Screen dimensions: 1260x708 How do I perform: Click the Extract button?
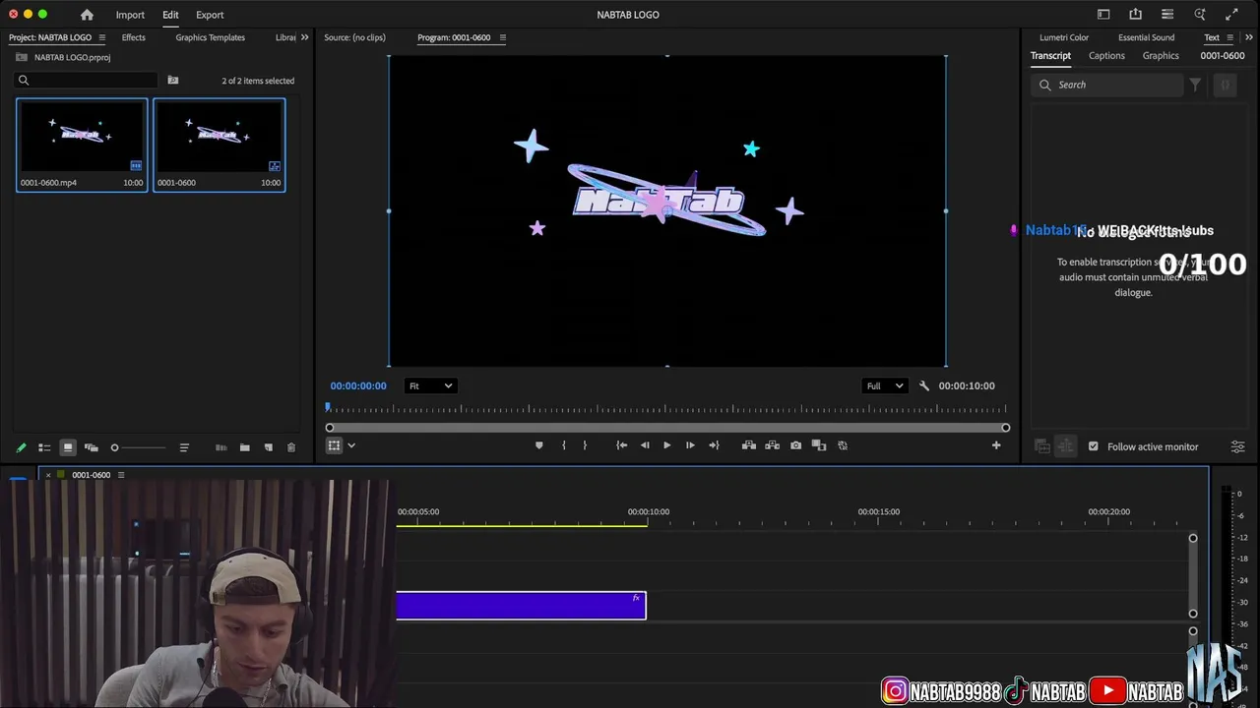click(773, 445)
